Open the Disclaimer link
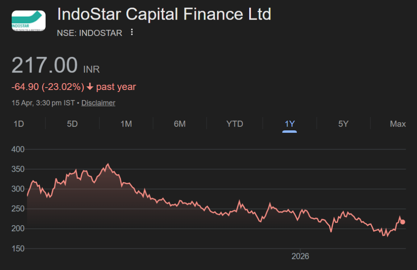The width and height of the screenshot is (417, 270). (98, 103)
